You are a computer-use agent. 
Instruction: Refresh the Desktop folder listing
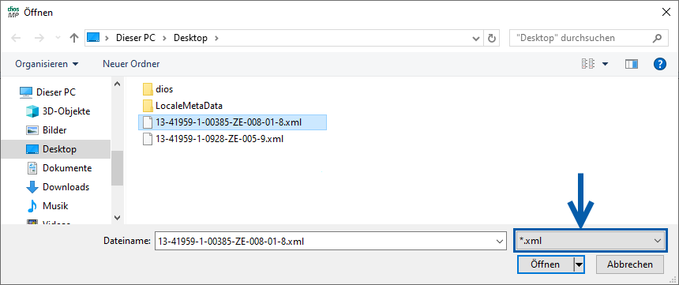(x=492, y=38)
